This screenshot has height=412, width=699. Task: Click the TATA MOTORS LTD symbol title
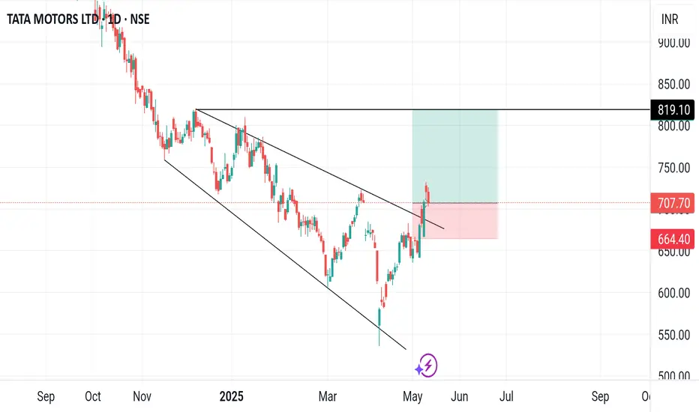click(x=52, y=19)
